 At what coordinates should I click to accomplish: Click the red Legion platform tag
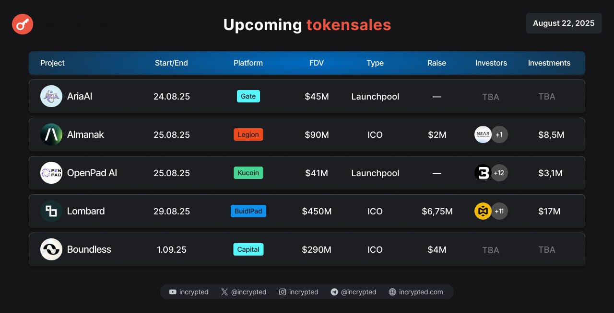[248, 134]
